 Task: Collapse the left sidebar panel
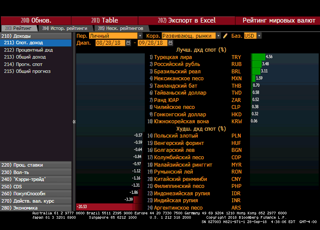(x=74, y=122)
